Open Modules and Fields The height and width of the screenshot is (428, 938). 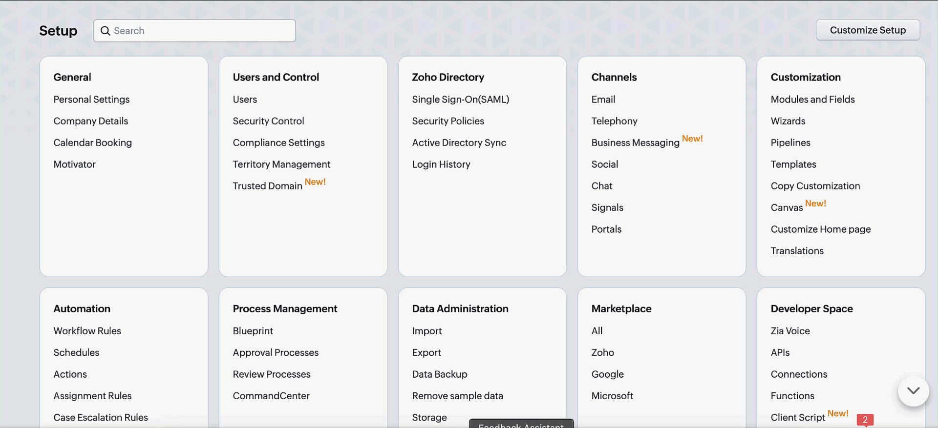pyautogui.click(x=812, y=100)
